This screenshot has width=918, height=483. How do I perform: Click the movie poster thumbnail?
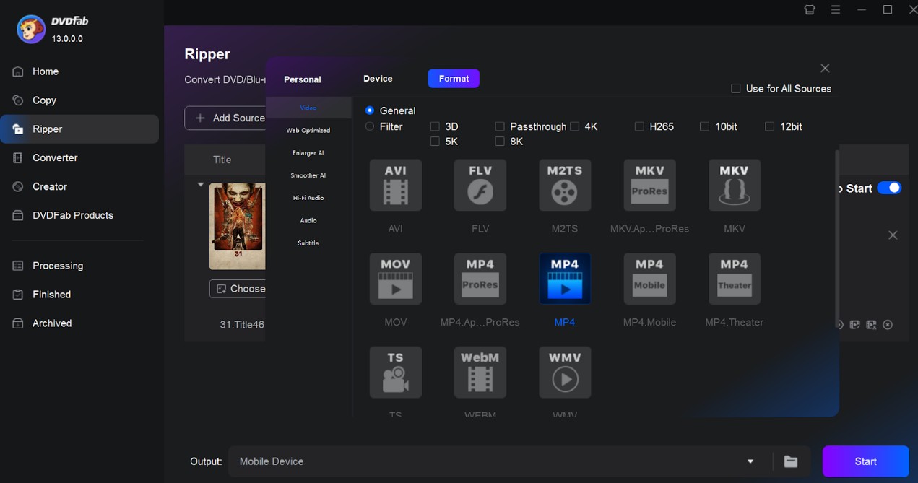238,226
